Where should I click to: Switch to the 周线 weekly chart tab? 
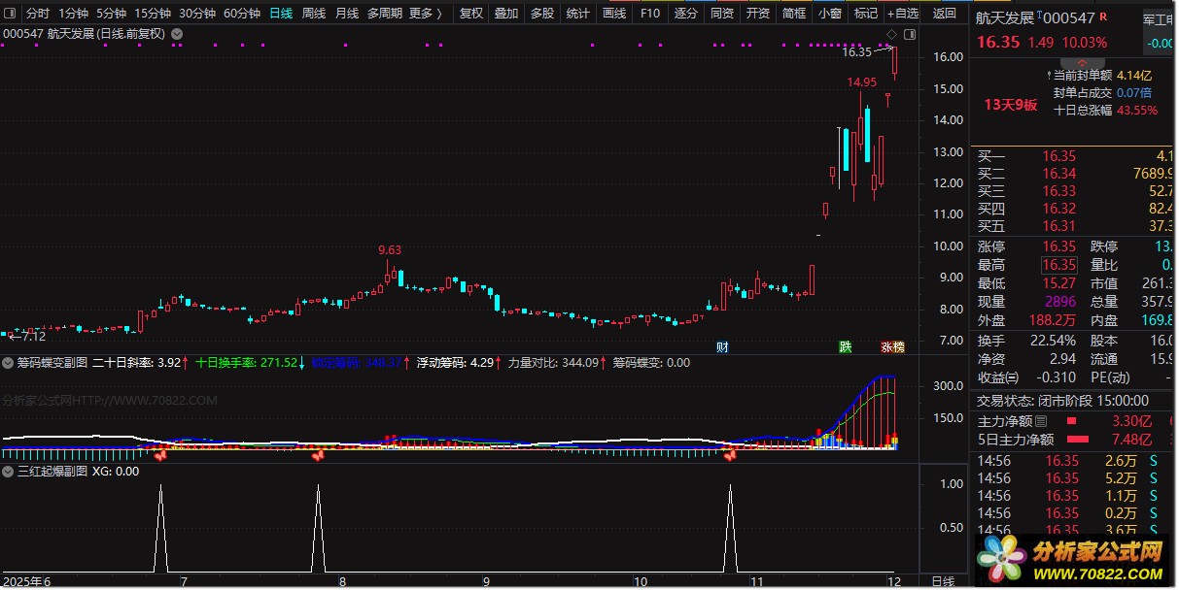313,14
